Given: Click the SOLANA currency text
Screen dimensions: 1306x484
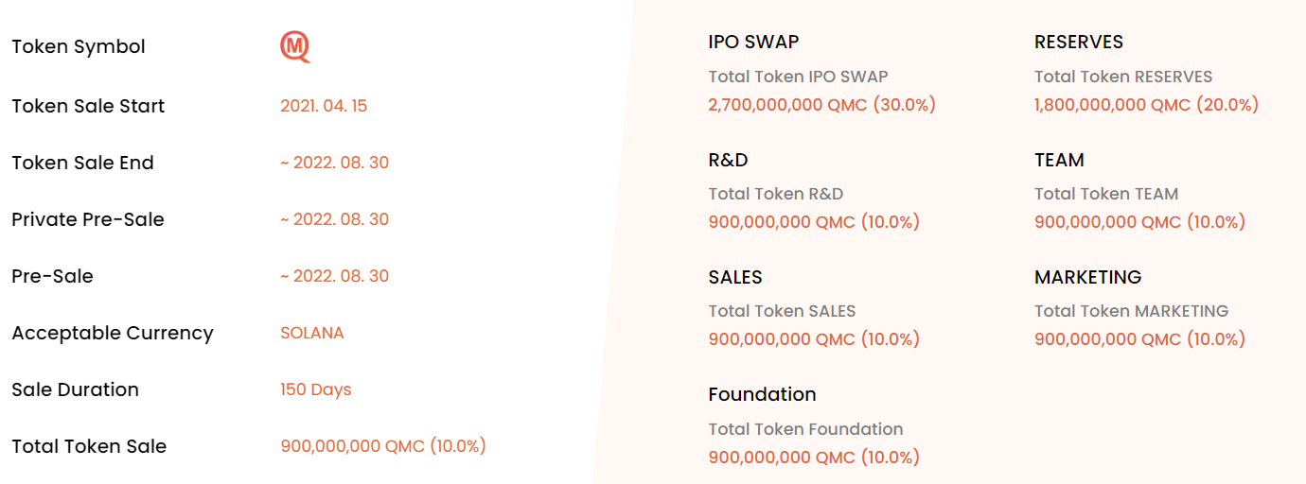Looking at the screenshot, I should [312, 333].
